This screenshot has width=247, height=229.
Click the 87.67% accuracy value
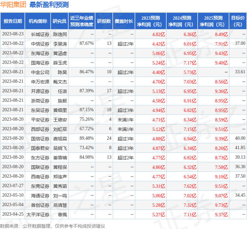point(87,44)
